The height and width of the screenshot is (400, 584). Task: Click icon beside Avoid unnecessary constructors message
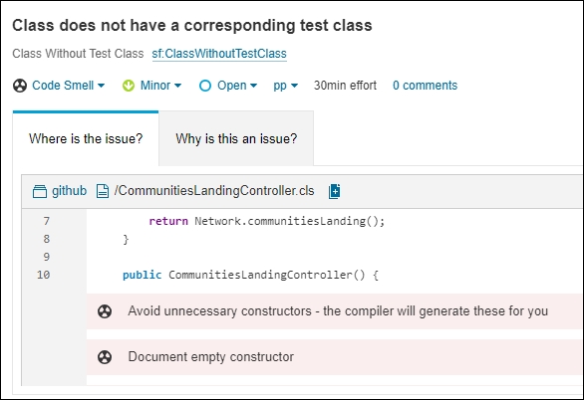click(x=105, y=311)
